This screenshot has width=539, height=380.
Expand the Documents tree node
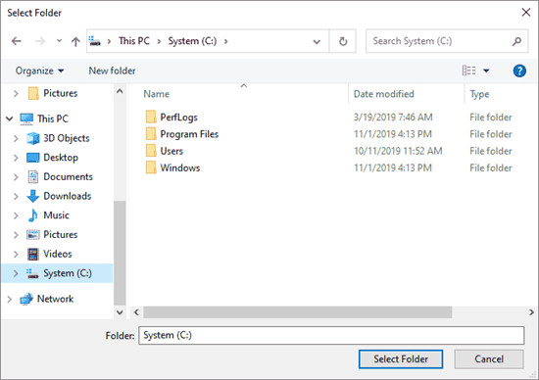(x=16, y=177)
